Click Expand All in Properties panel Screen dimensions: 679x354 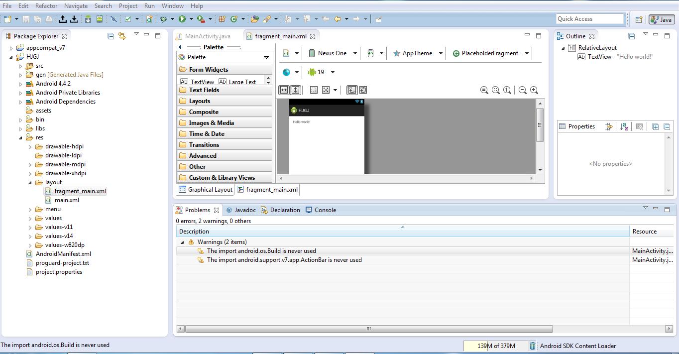click(x=656, y=126)
